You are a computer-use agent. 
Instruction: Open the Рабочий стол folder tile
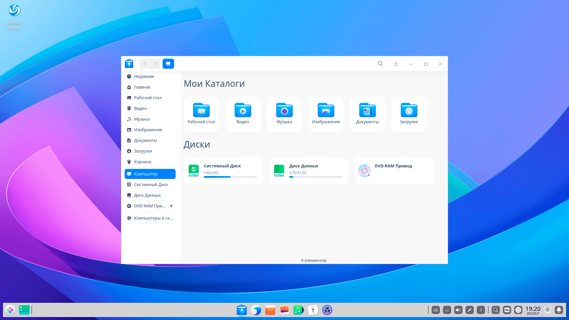201,114
